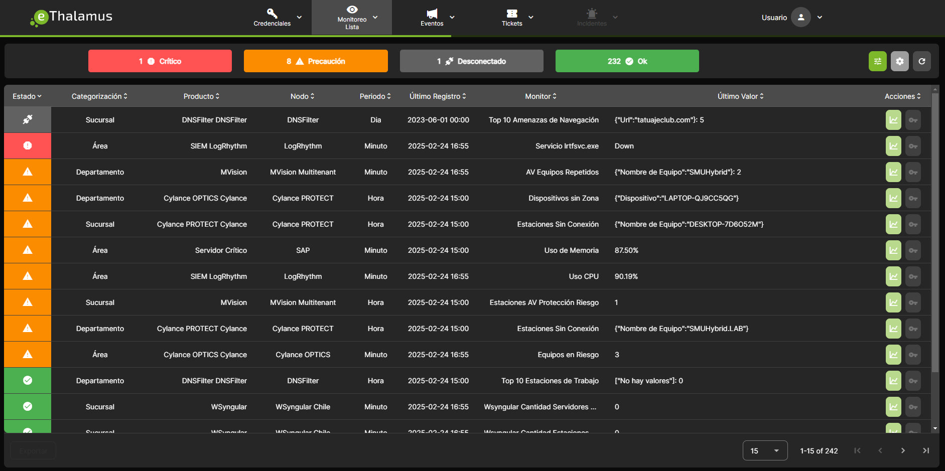Expand the Credenciales menu chevron

tap(300, 17)
